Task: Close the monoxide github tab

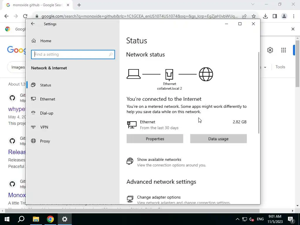Action: click(x=68, y=5)
